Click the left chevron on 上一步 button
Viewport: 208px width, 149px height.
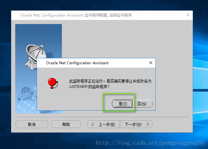coord(92,124)
